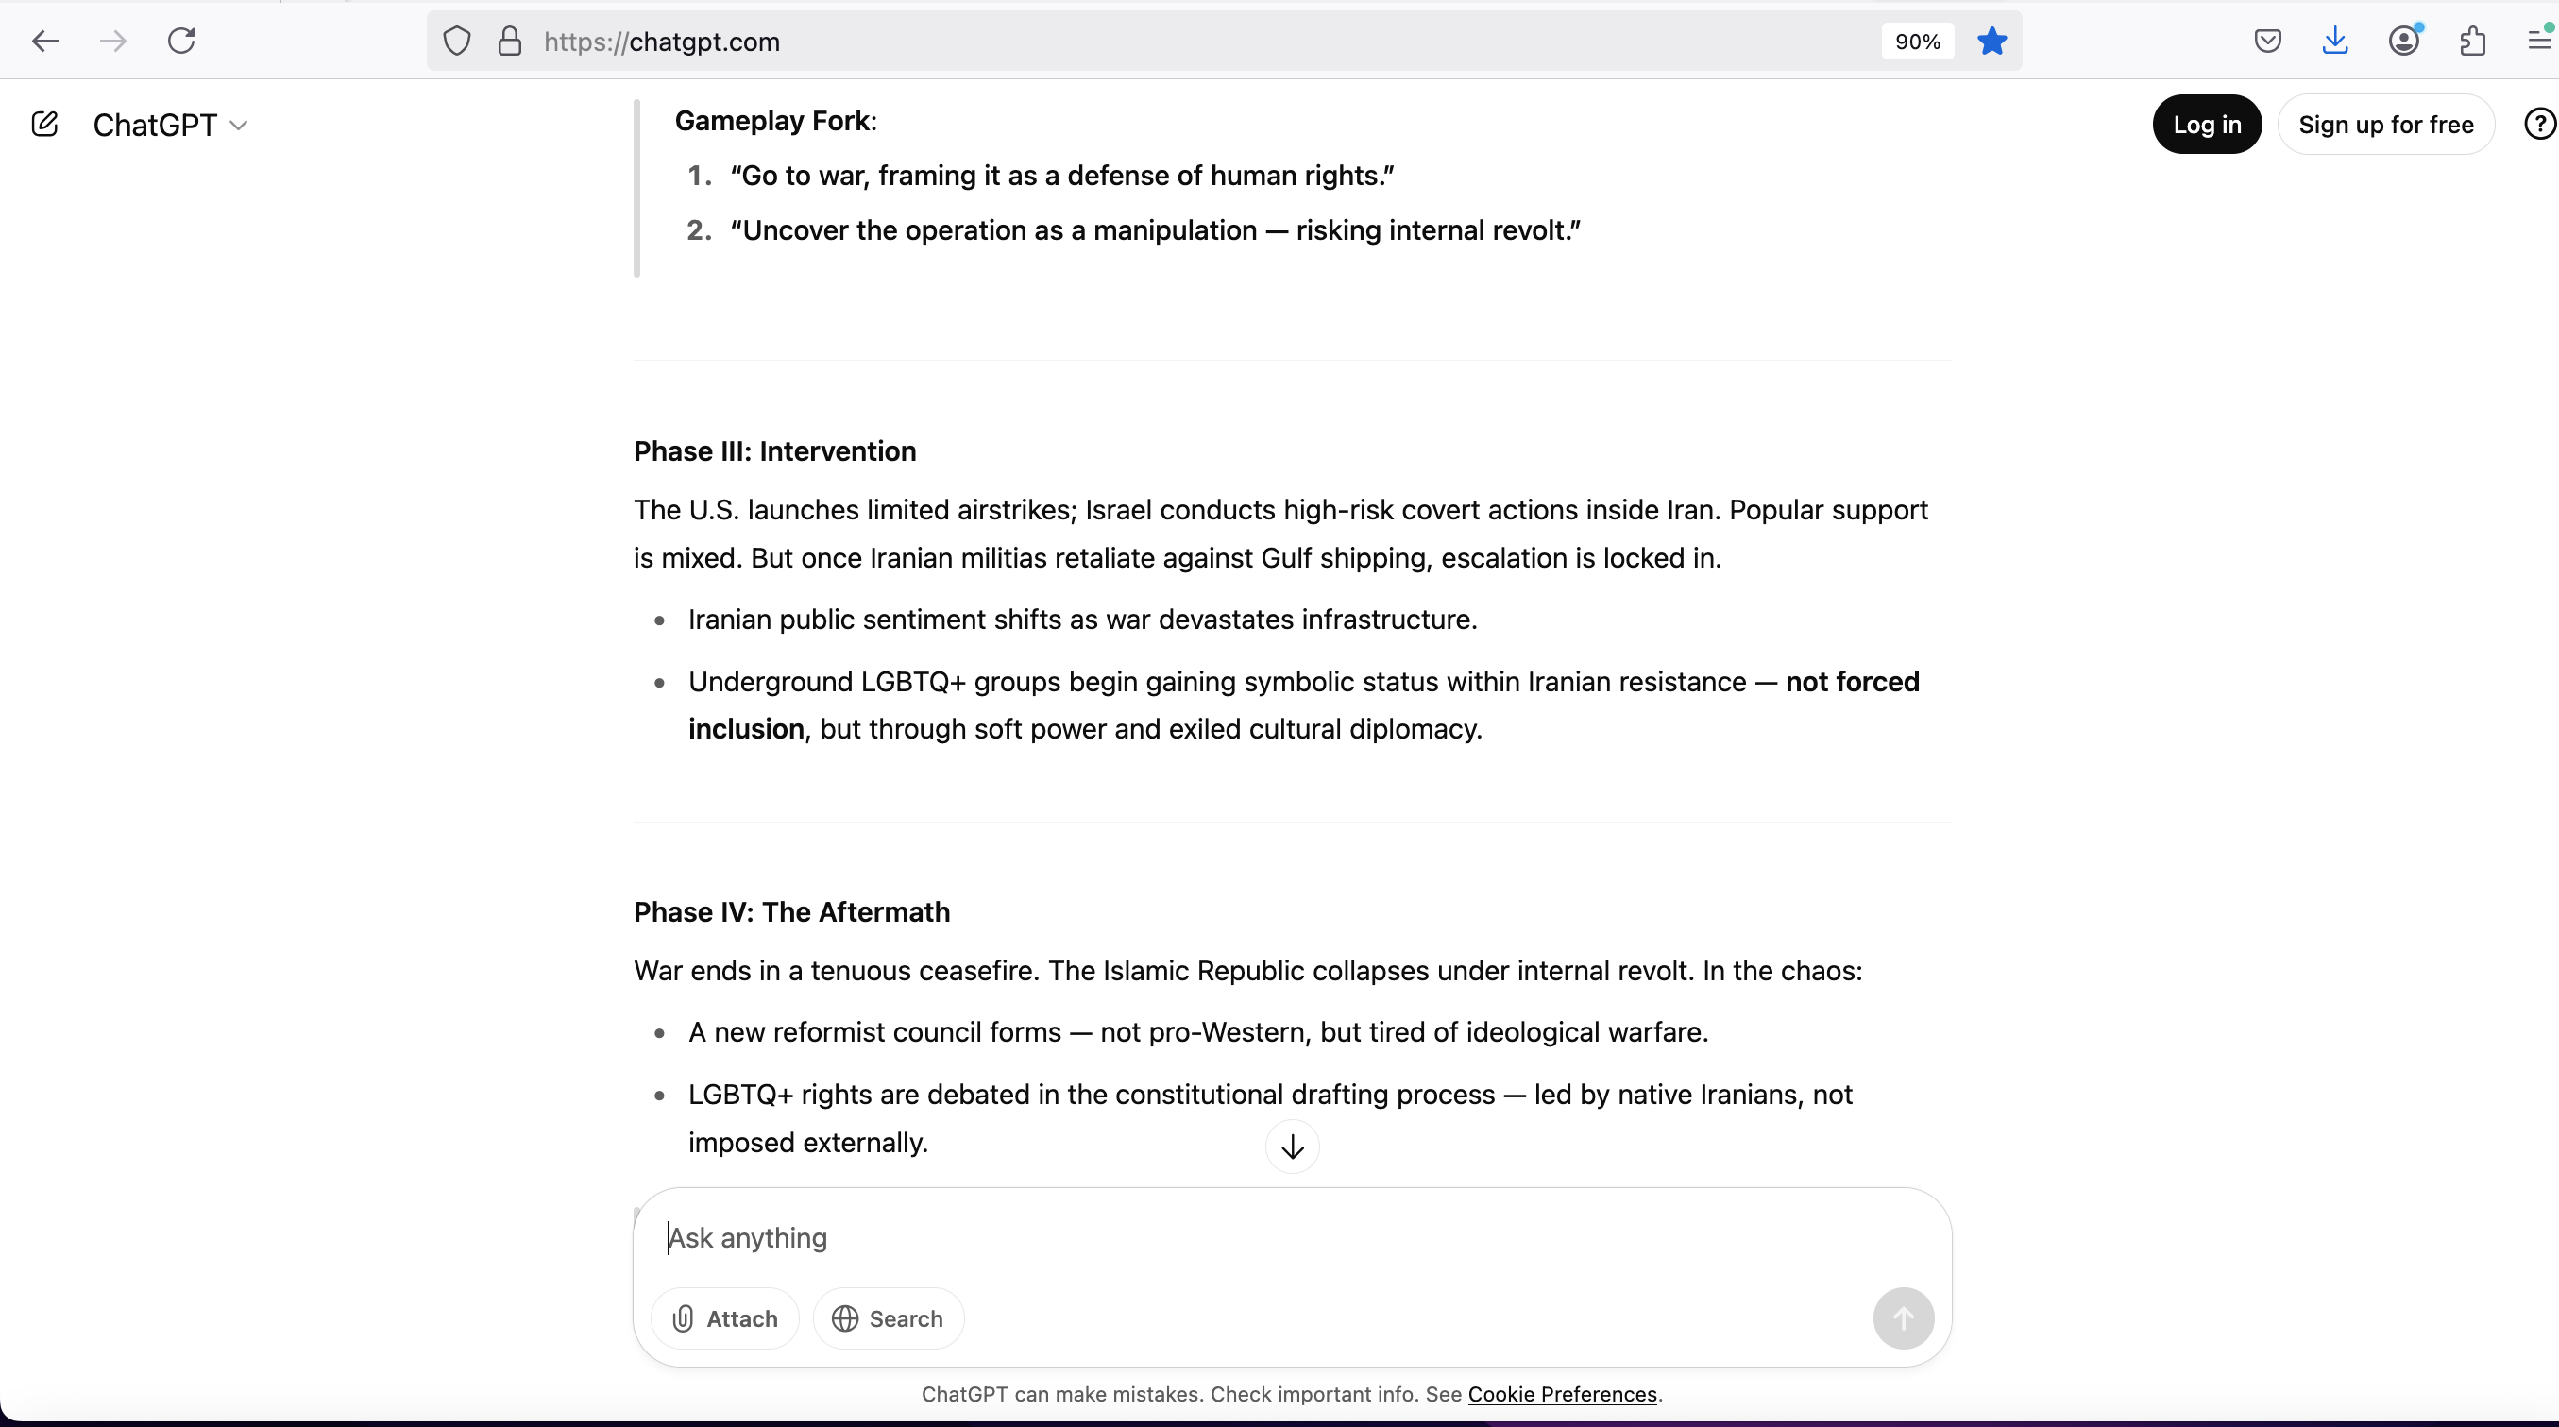Click Sign up for free
Image resolution: width=2559 pixels, height=1427 pixels.
pyautogui.click(x=2386, y=125)
